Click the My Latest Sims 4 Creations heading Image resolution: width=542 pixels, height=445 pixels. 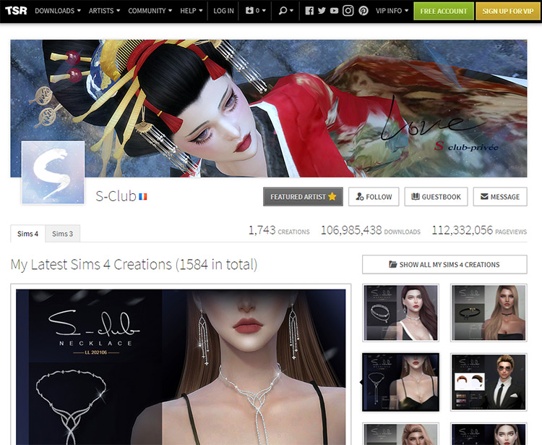tap(134, 265)
